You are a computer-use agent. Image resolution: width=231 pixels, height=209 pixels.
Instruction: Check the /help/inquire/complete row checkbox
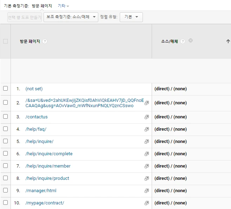pyautogui.click(x=6, y=154)
